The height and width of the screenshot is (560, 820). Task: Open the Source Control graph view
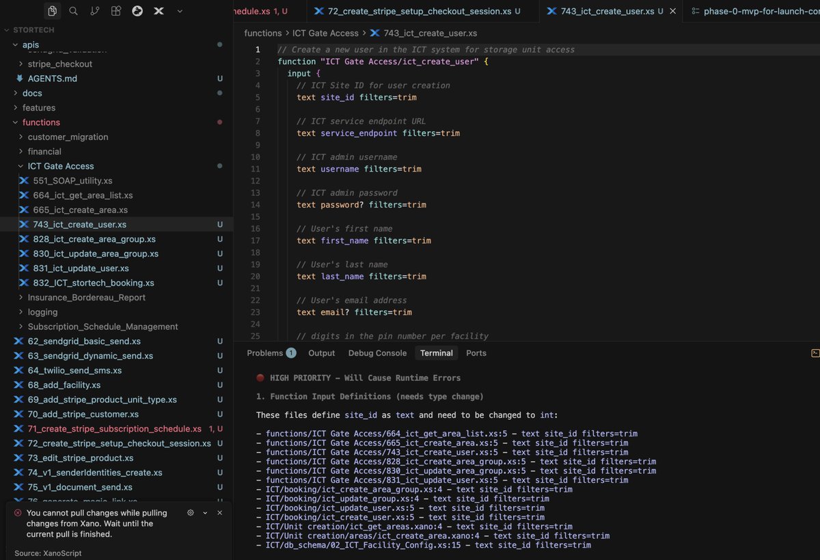pyautogui.click(x=94, y=11)
